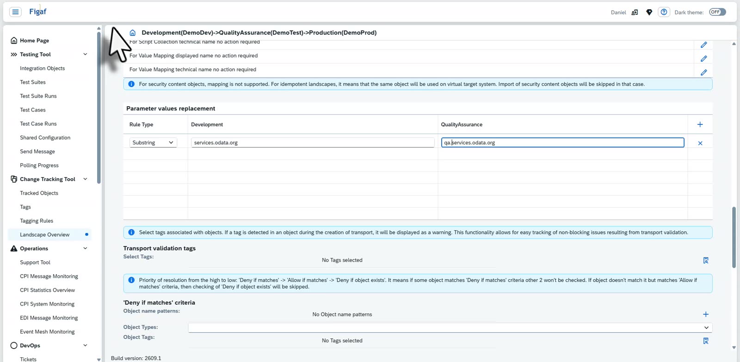Open Tracked Objects page
Screen dimensions: 740x362
[x=39, y=193]
